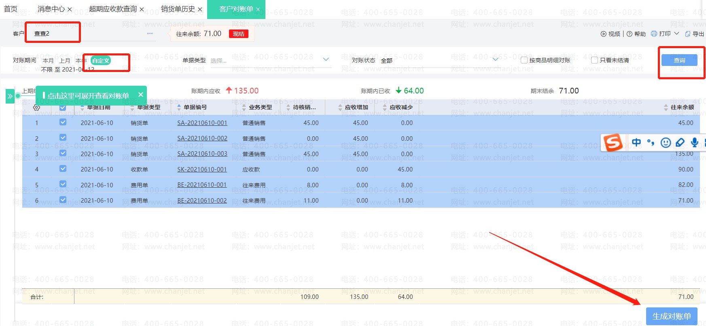Enable 只看未结清 checkbox

594,60
